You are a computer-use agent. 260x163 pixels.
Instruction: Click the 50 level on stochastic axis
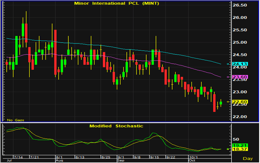[236, 139]
